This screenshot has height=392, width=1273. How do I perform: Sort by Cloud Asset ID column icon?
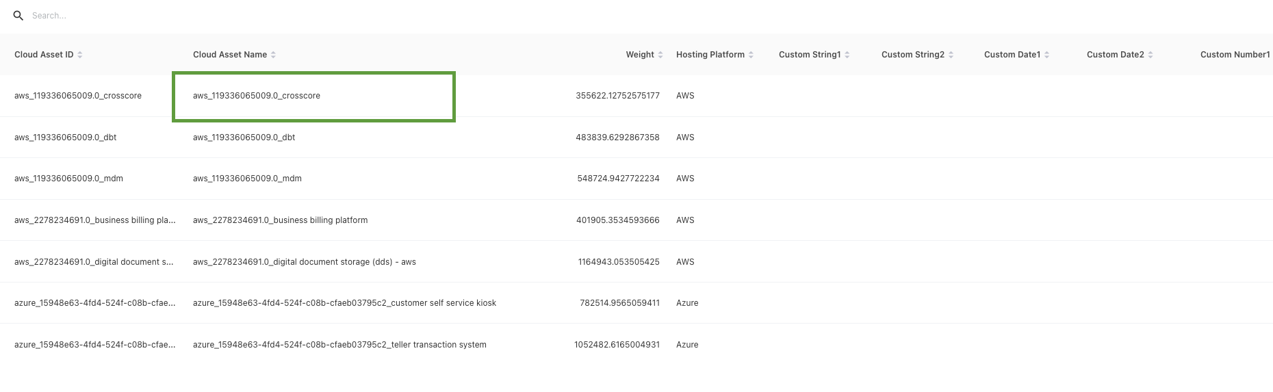pos(80,55)
